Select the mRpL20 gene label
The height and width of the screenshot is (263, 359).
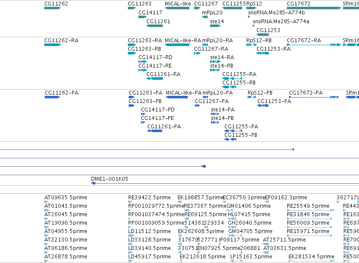click(x=212, y=13)
